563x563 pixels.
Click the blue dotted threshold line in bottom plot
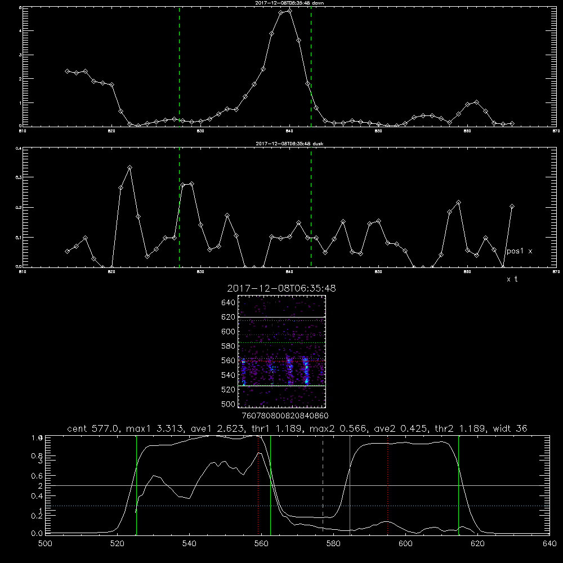tap(297, 506)
